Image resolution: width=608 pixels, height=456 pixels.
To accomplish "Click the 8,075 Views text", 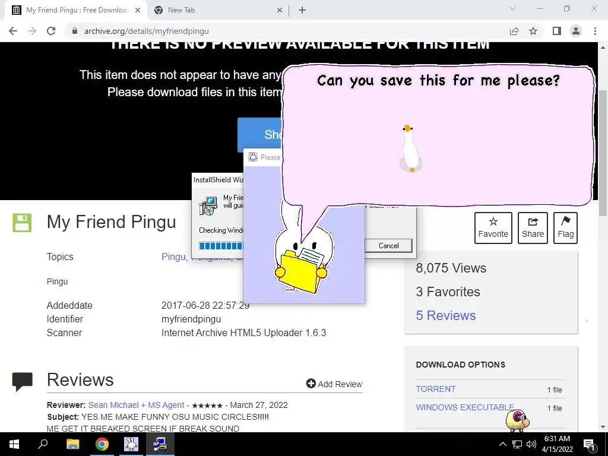I will pyautogui.click(x=451, y=268).
